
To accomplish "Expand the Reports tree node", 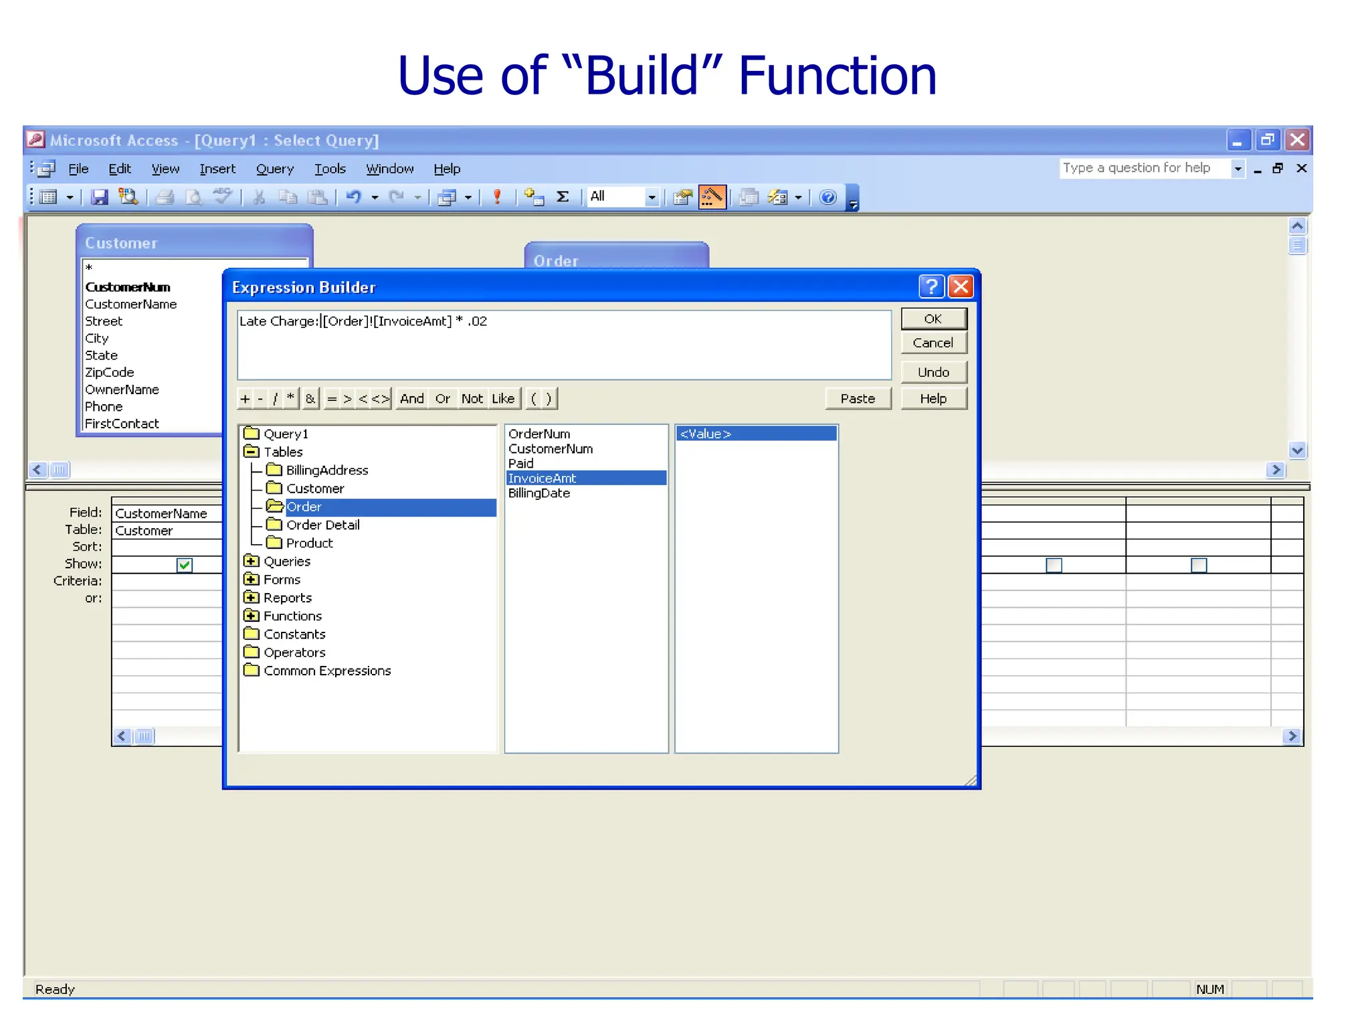I will click(x=251, y=597).
